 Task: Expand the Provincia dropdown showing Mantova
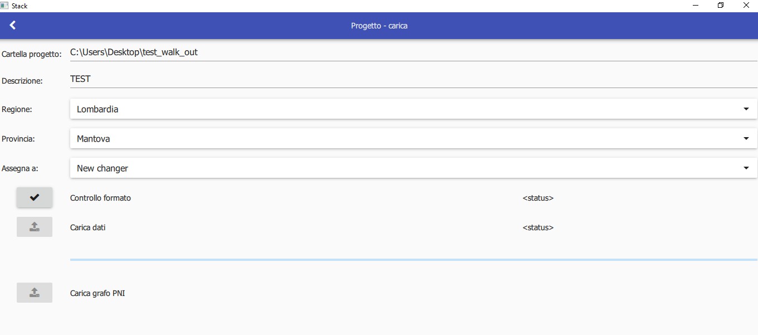click(x=413, y=139)
